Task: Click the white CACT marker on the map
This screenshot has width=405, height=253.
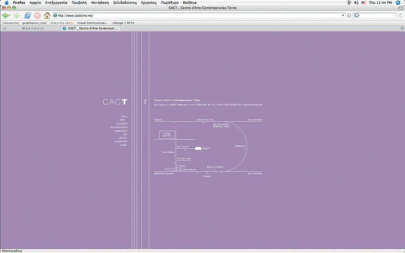Action: (198, 148)
